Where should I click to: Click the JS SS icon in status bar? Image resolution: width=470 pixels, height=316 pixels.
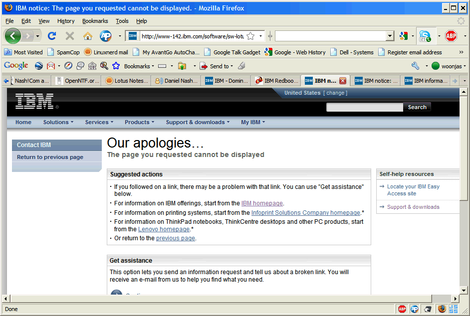tap(454, 309)
